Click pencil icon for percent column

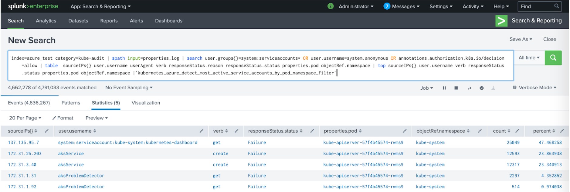[562, 131]
